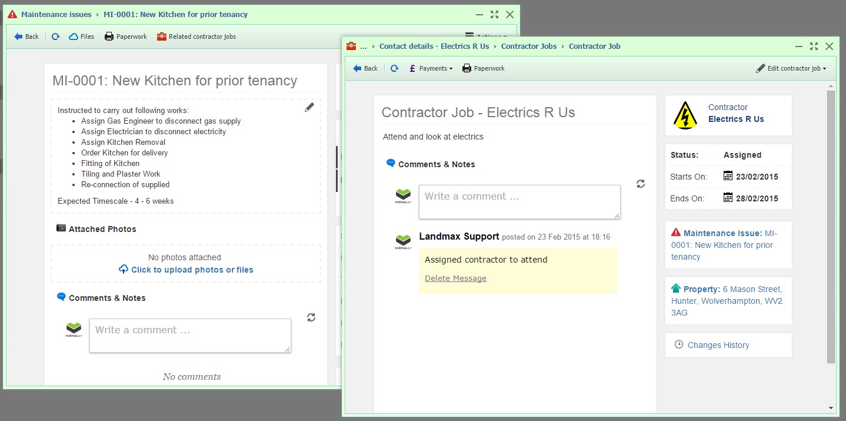Click refresh icon beside maintenance issue comment box

pos(311,317)
